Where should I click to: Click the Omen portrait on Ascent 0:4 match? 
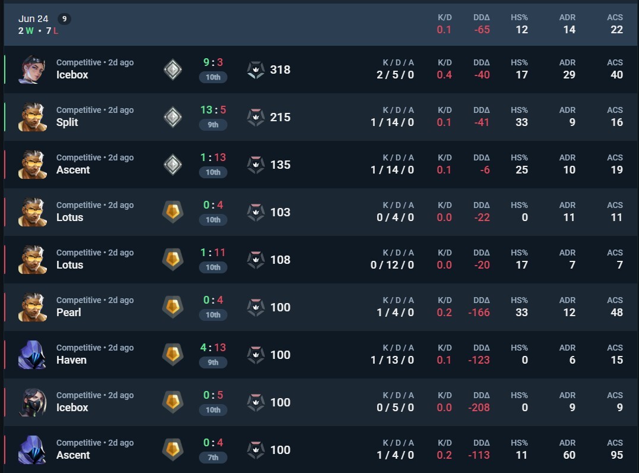point(32,450)
